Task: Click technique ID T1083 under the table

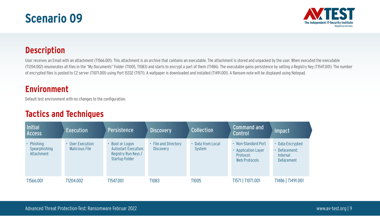Action: coord(154,181)
